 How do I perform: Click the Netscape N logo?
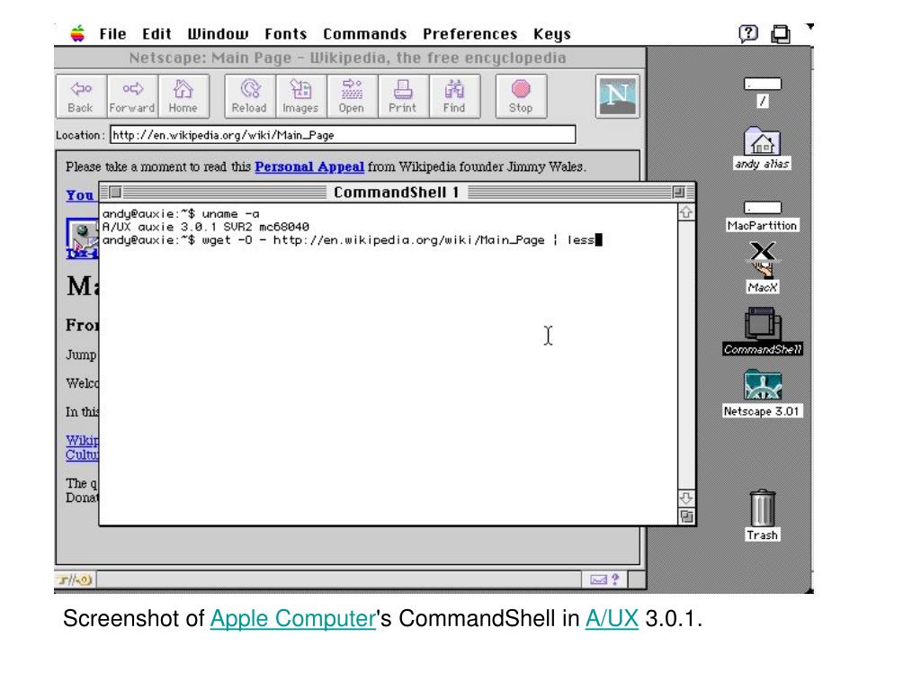[x=617, y=96]
